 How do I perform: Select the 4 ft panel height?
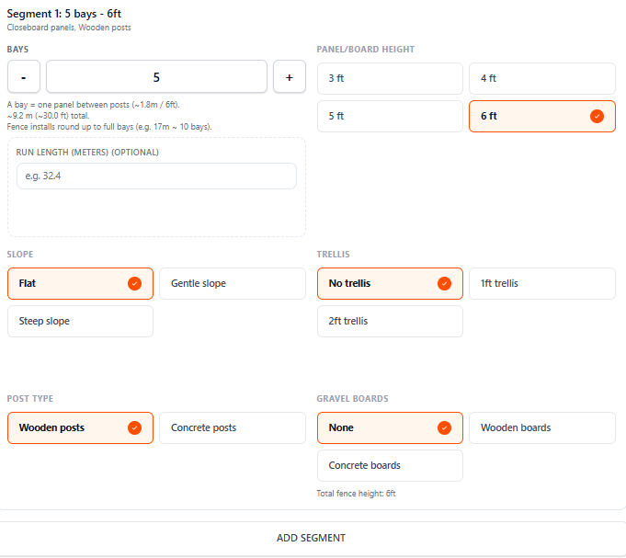[541, 78]
